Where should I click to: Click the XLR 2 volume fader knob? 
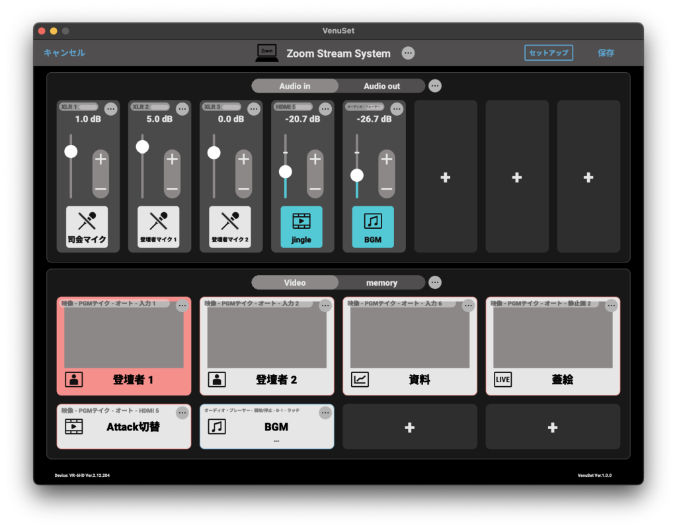pyautogui.click(x=142, y=147)
